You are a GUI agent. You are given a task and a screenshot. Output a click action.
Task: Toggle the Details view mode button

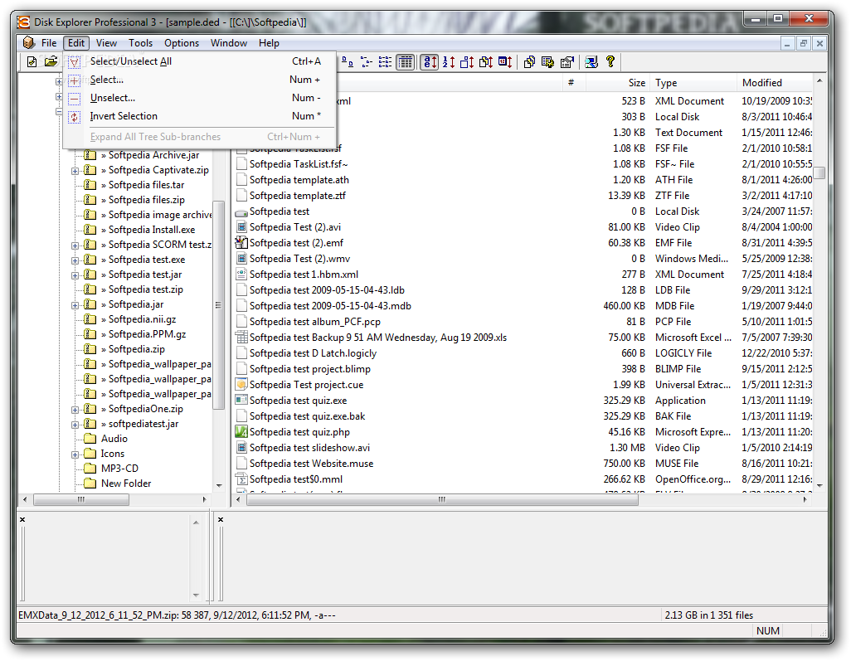point(406,62)
